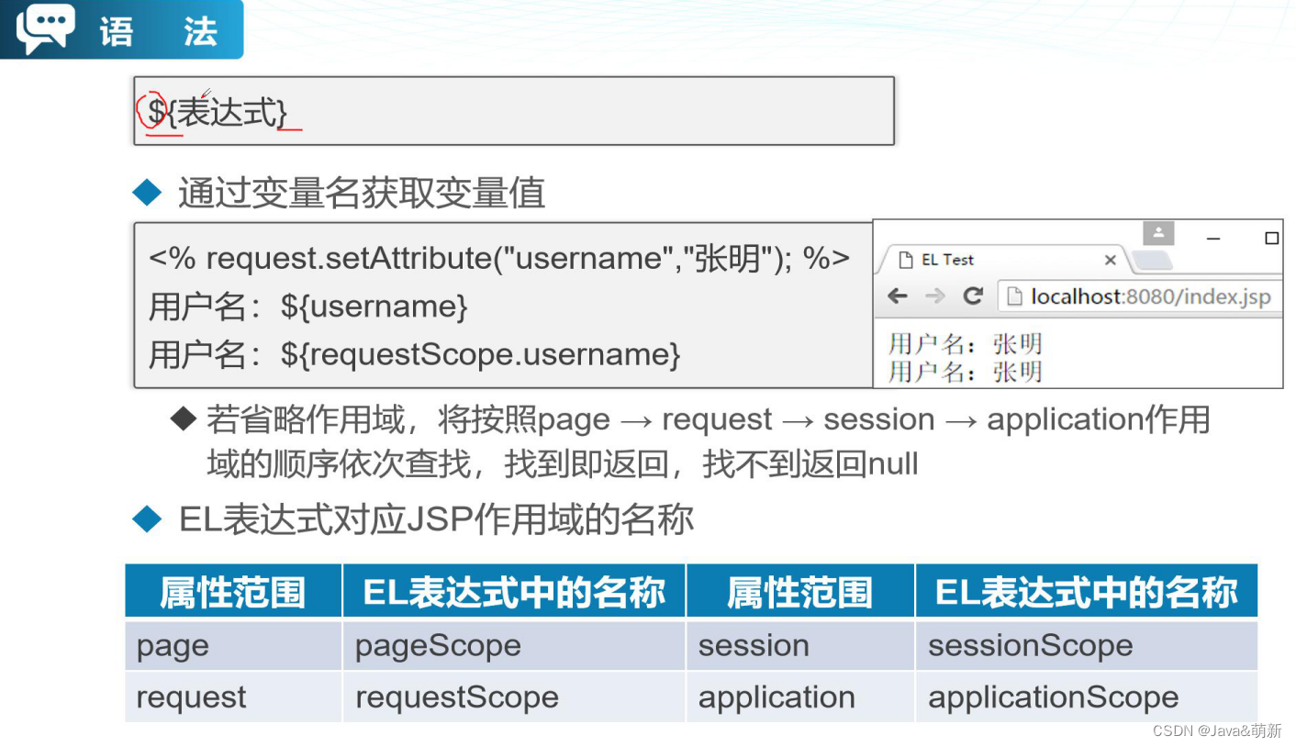Click the profile avatar icon in the browser
The height and width of the screenshot is (747, 1296).
tap(1158, 233)
